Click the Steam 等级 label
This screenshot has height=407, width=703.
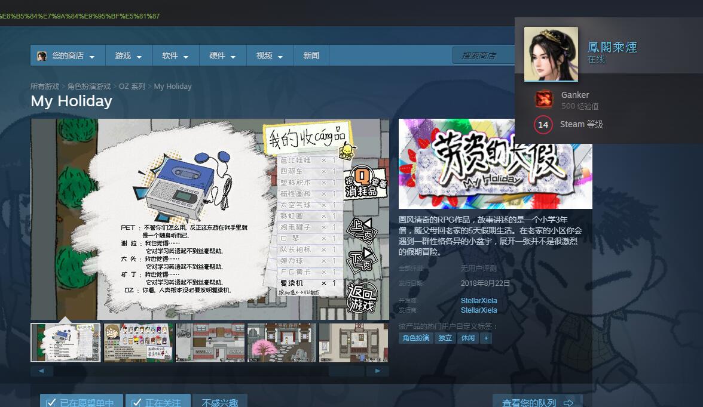(x=582, y=124)
